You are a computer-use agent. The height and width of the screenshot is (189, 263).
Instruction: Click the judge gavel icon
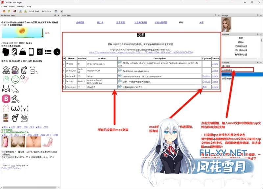coord(15,98)
